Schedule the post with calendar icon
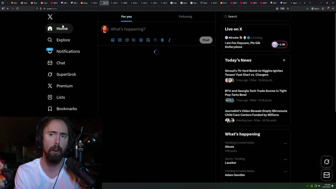The width and height of the screenshot is (336, 189). point(148,40)
